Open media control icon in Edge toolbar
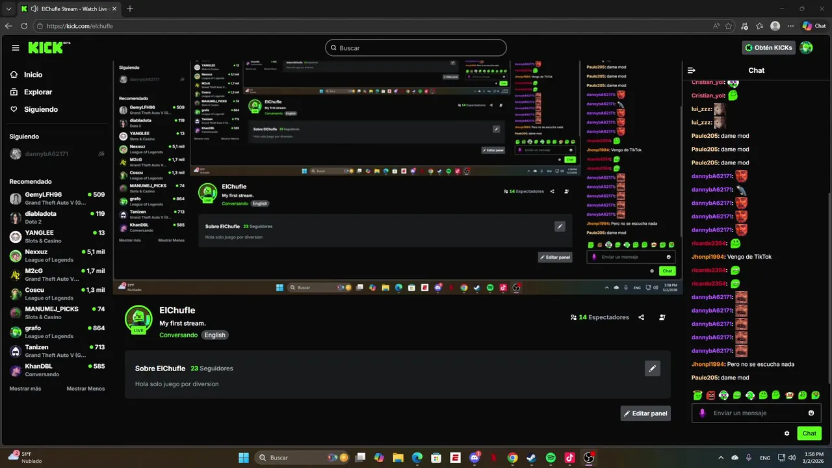 (x=744, y=26)
